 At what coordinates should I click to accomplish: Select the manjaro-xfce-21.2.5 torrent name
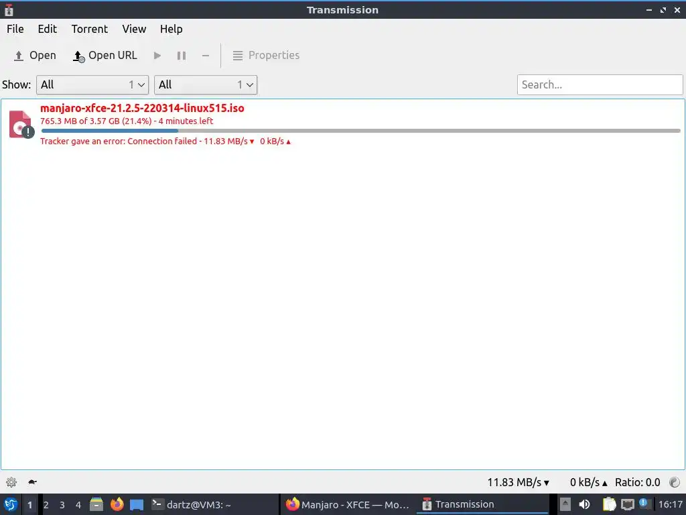tap(142, 108)
